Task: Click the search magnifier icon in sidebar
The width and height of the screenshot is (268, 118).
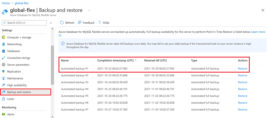Action: (5, 23)
